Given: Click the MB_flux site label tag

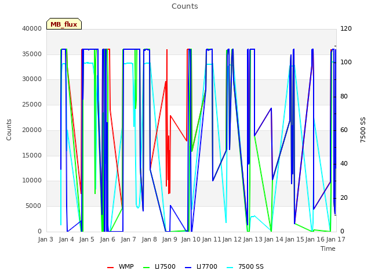Looking at the screenshot, I should (x=64, y=24).
